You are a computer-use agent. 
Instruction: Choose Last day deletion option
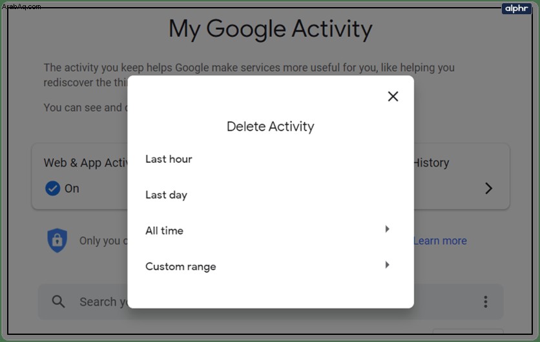166,195
